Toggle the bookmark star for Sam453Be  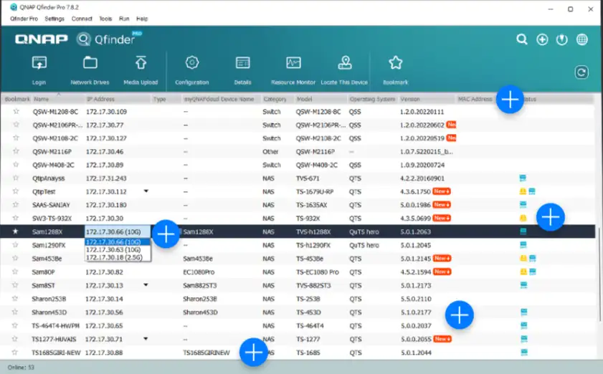[15, 258]
